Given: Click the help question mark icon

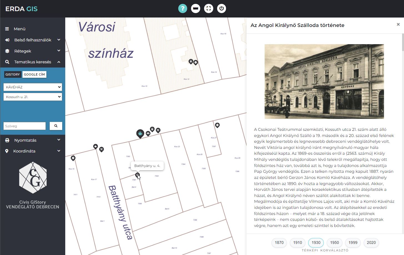Looking at the screenshot, I should 182,8.
